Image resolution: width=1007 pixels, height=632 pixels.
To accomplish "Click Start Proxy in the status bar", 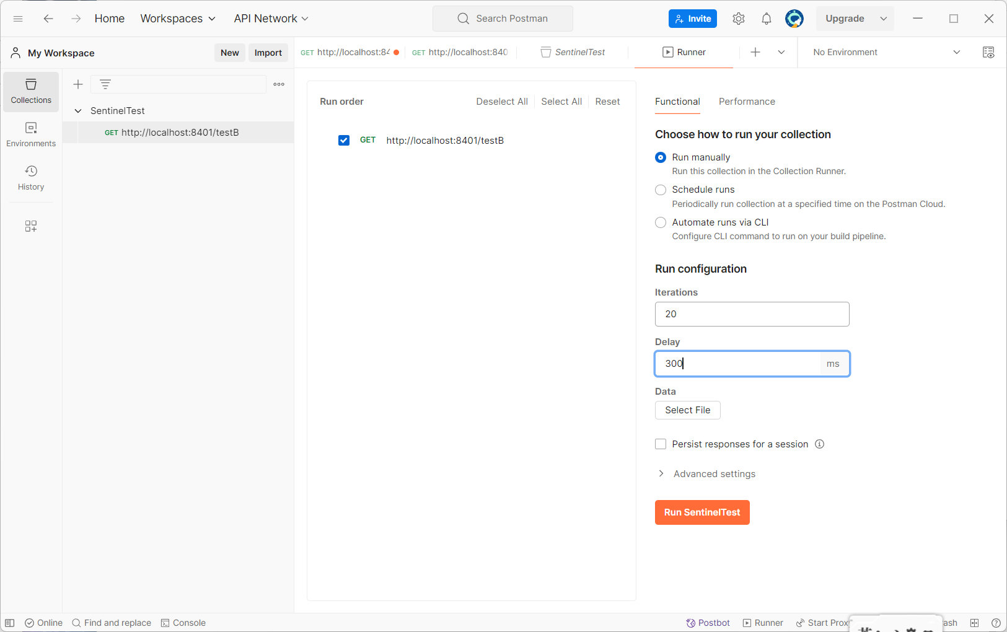I will 822,623.
